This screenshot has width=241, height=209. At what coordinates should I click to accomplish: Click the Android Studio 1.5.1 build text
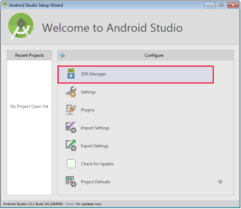(33, 204)
